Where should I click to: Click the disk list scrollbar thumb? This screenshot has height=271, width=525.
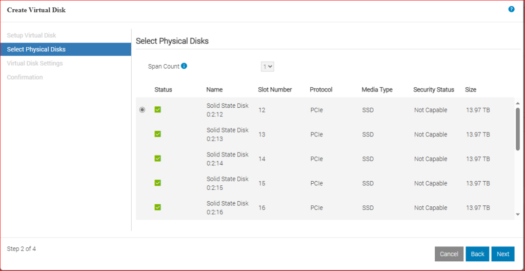click(x=517, y=128)
